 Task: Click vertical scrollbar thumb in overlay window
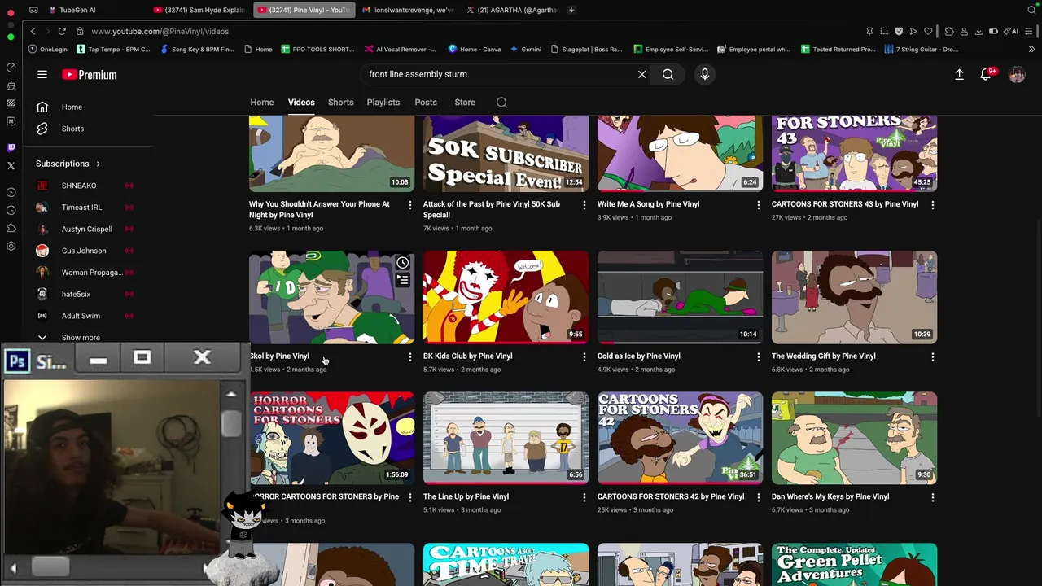pos(231,423)
